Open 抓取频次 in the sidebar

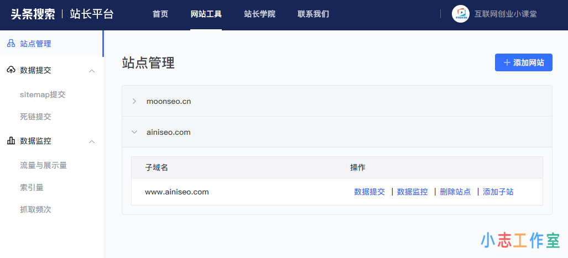click(x=35, y=209)
